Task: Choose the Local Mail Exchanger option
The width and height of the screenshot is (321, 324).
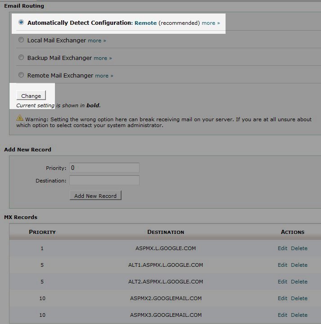Action: pos(21,40)
